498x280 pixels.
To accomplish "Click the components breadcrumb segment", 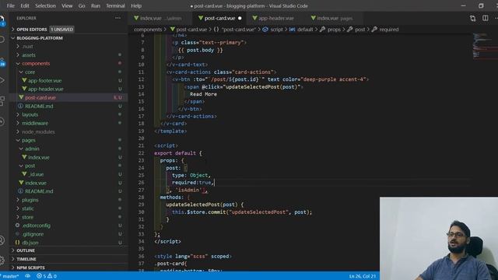I will tap(148, 30).
